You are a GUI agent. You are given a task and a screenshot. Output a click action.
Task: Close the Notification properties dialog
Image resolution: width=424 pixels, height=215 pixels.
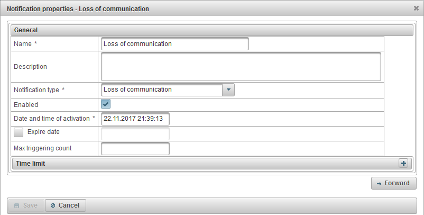[x=416, y=8]
